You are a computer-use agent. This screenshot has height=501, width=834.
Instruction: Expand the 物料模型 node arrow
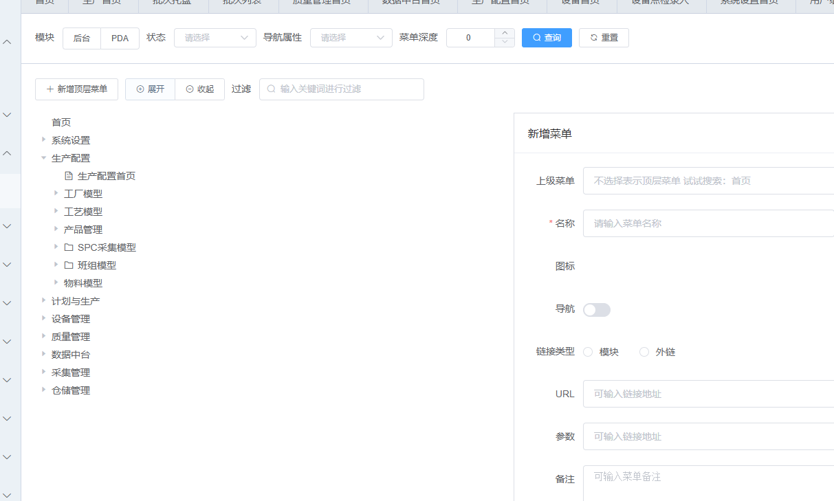tap(56, 282)
